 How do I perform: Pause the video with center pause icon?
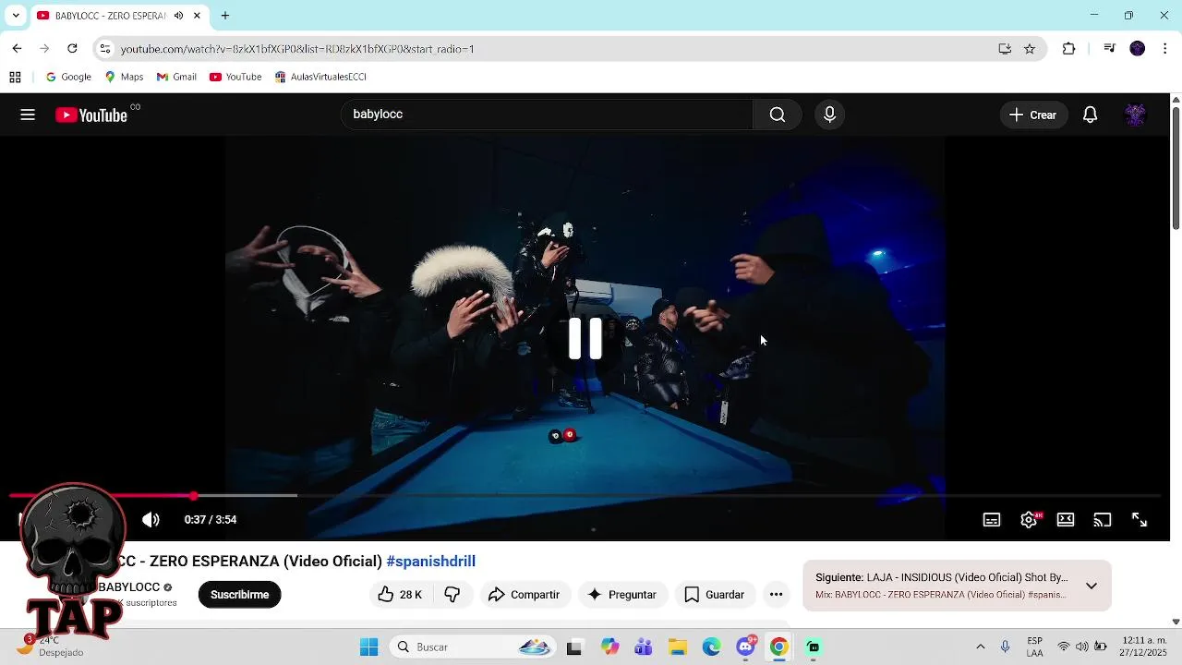[585, 339]
